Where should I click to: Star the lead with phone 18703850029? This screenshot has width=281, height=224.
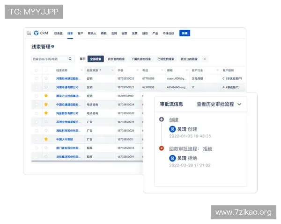46,130
